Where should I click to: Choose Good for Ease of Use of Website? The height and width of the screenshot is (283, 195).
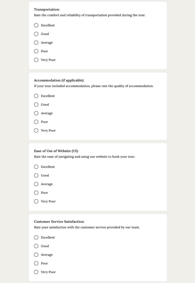click(36, 175)
